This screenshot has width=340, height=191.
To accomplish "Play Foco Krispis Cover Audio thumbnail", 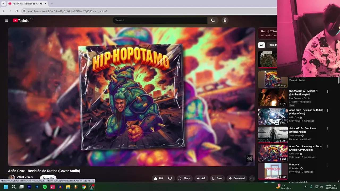I will [273, 153].
